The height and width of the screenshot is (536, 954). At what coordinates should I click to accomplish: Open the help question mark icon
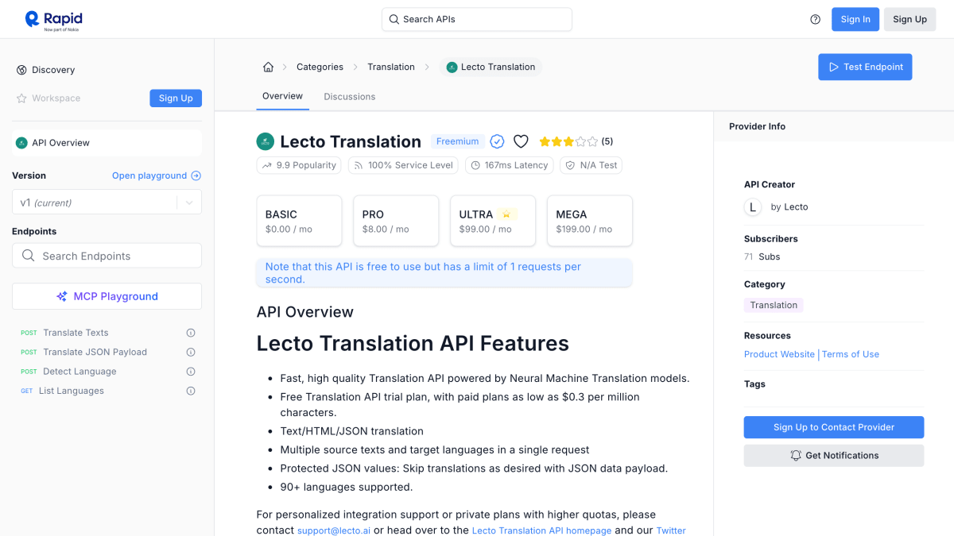point(815,19)
